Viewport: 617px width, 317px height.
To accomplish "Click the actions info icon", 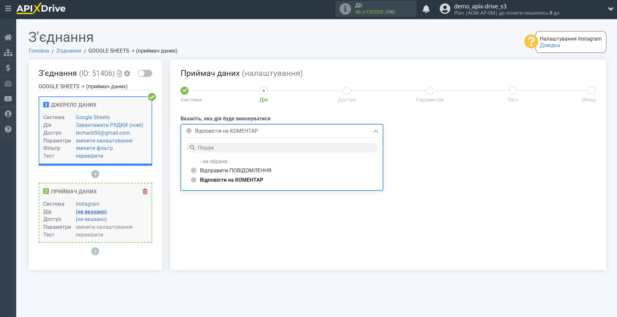I will click(345, 9).
